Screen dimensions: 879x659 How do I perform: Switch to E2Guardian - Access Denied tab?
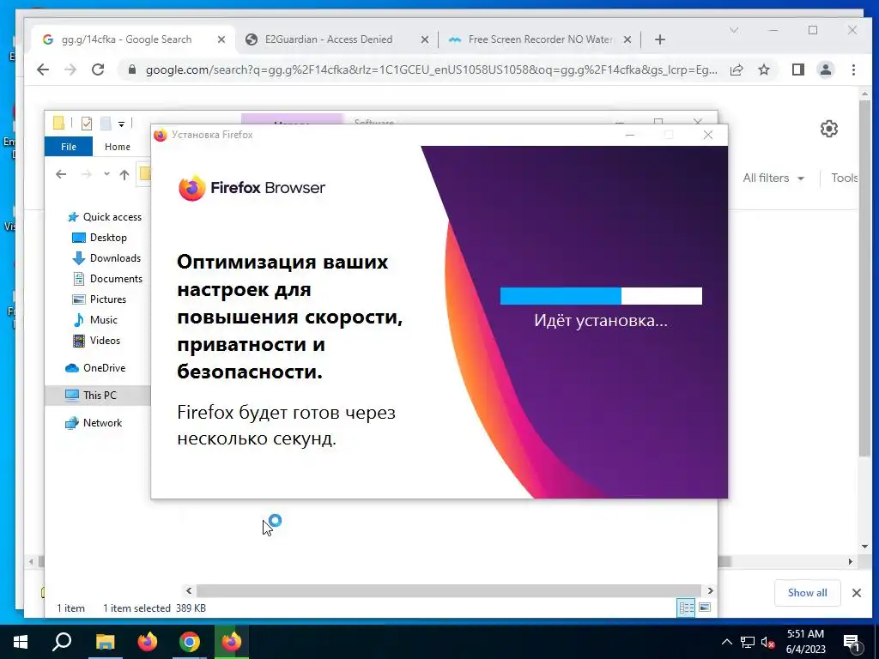click(328, 39)
